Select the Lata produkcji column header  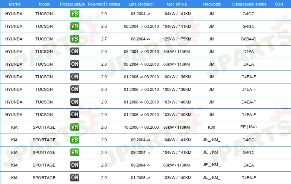(x=141, y=4)
